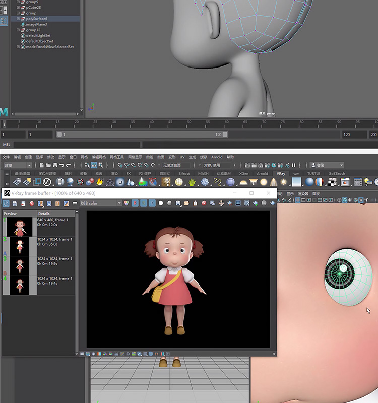Click the V-Ray grass fur shelf icon
378x403 pixels.
192,182
